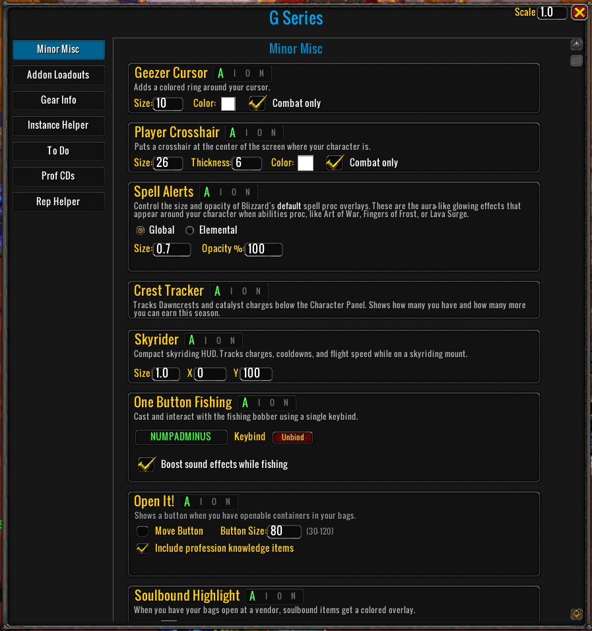Select the Elemental radio option
Image resolution: width=592 pixels, height=631 pixels.
189,230
